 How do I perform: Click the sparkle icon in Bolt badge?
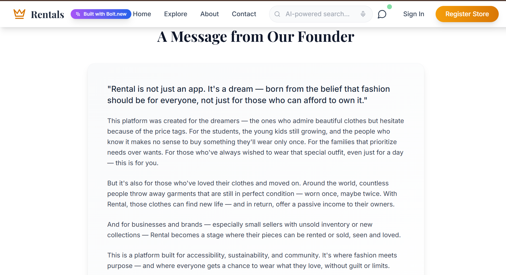78,14
